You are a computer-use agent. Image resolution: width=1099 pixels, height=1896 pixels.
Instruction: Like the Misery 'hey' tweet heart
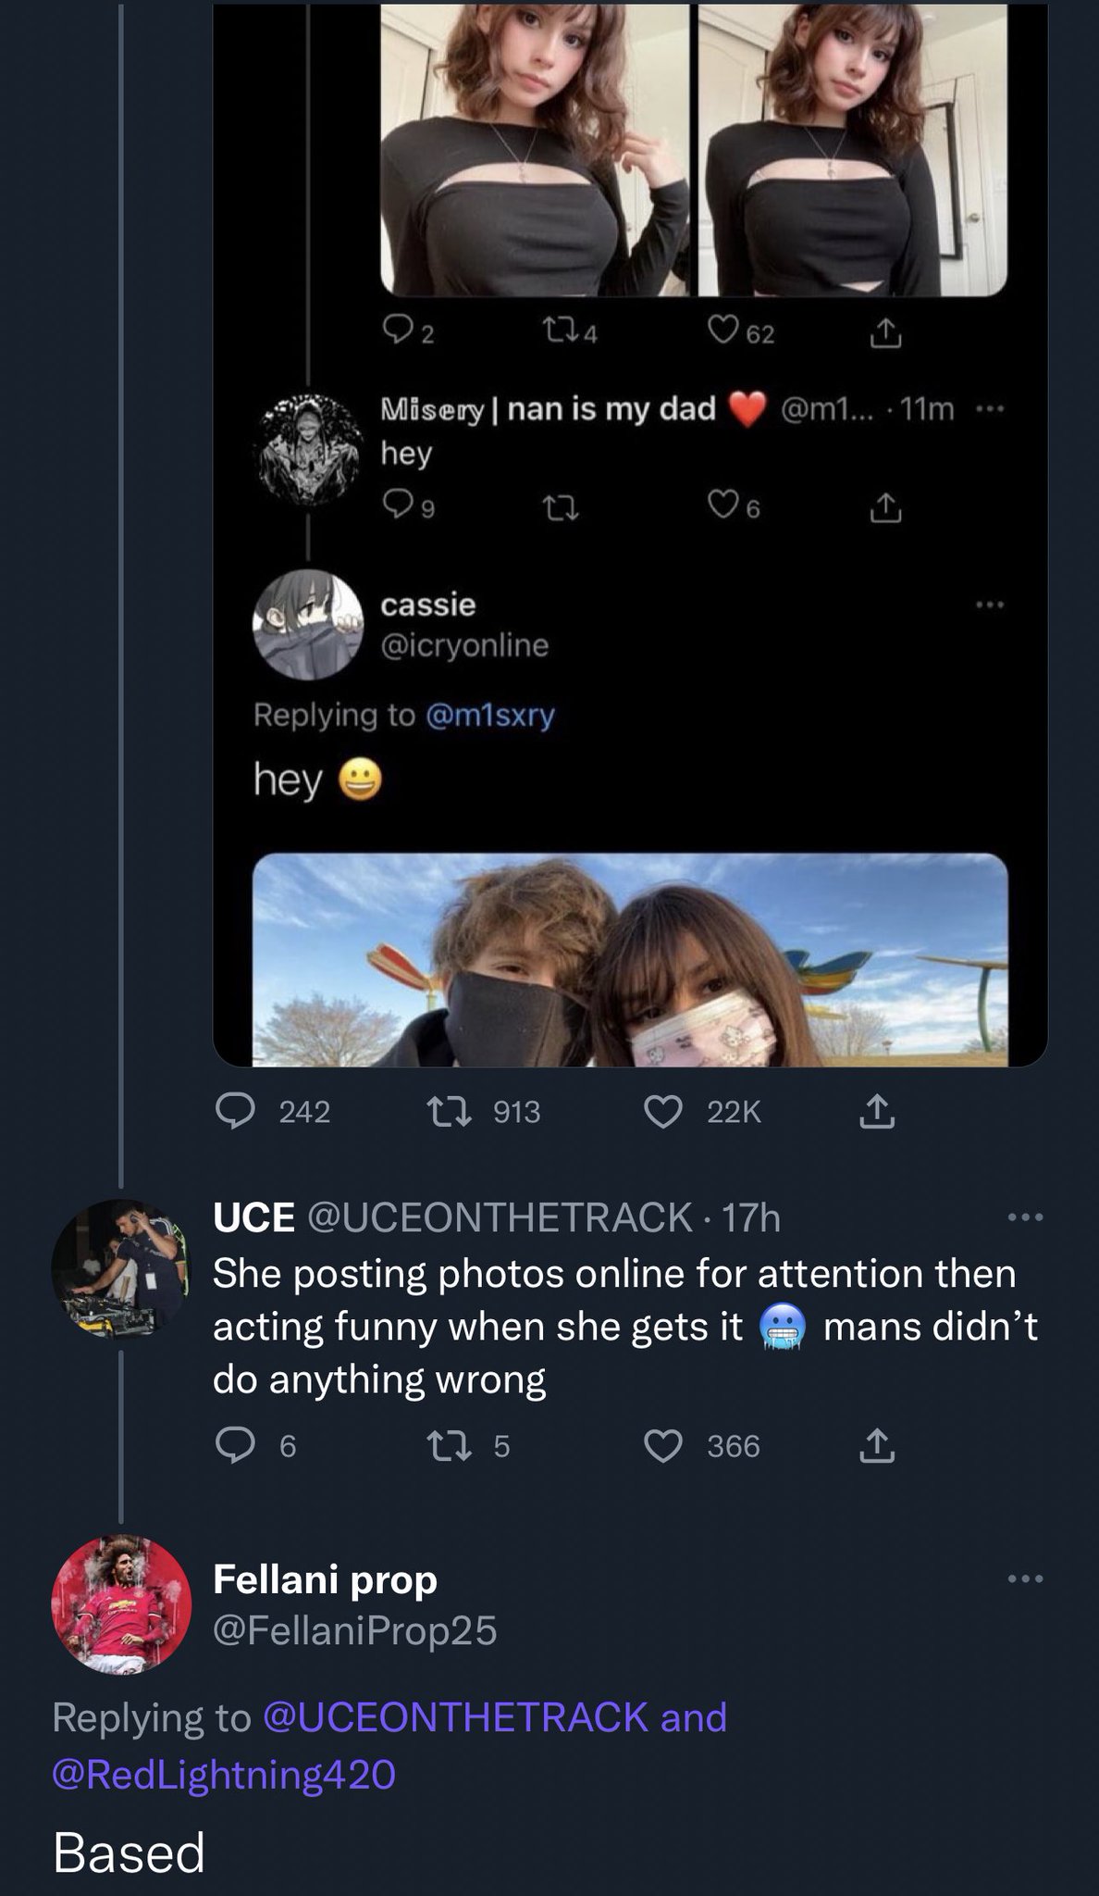coord(722,505)
